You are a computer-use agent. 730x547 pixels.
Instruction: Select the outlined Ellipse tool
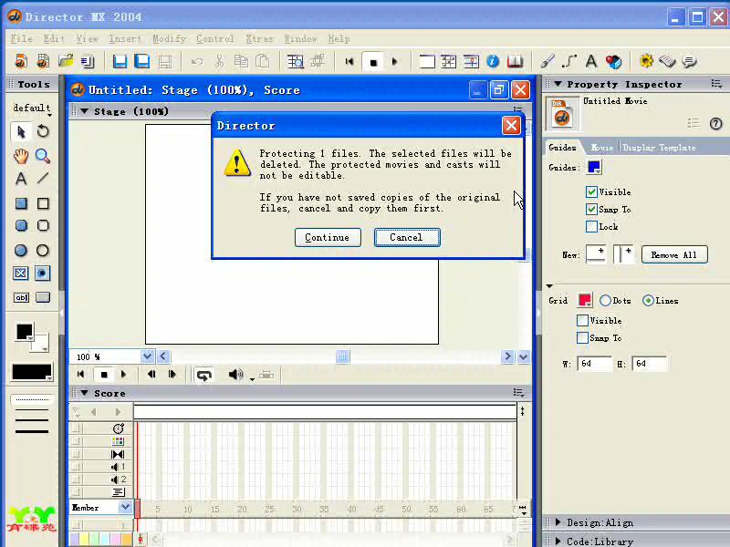(x=43, y=250)
